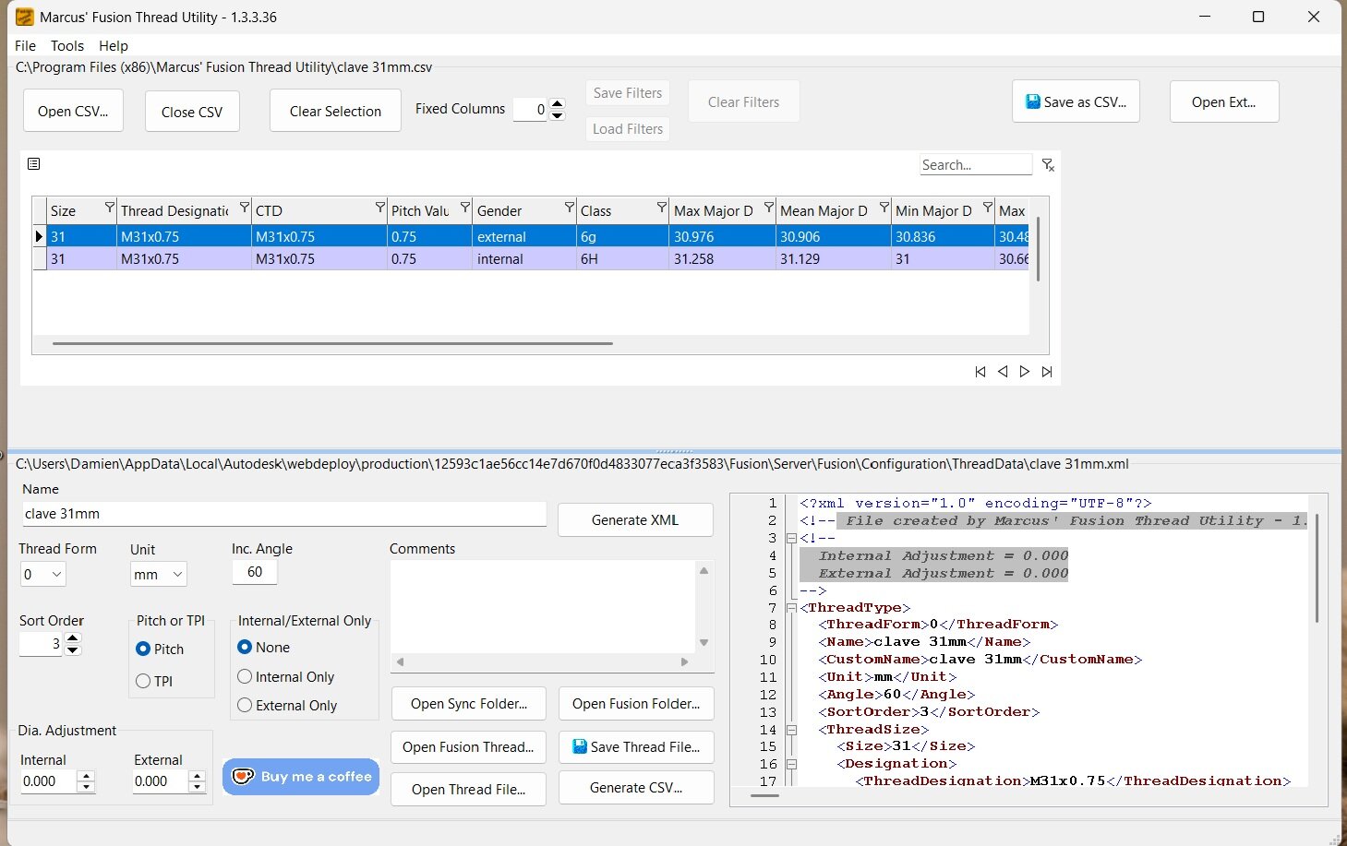Image resolution: width=1347 pixels, height=846 pixels.
Task: Increase the Fixed Columns value
Action: point(557,103)
